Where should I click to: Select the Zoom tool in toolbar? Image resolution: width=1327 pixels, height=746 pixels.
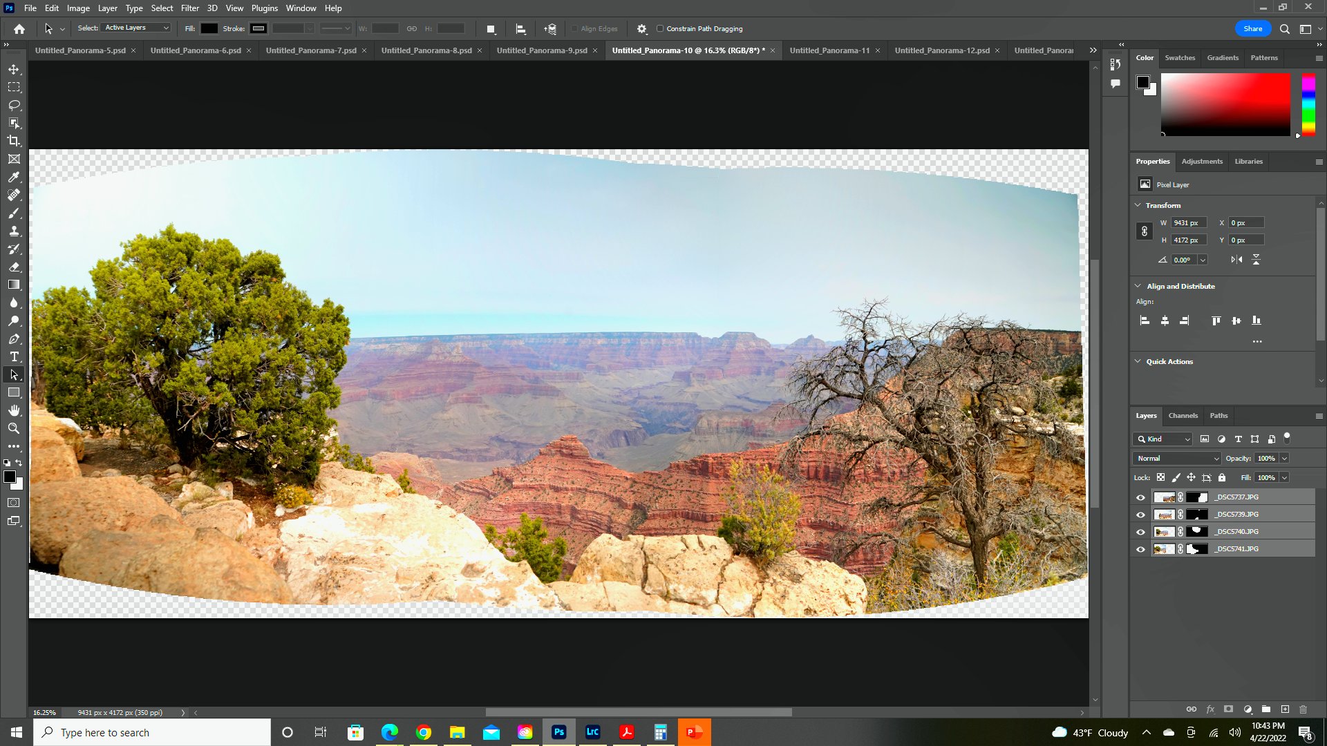[x=14, y=428]
